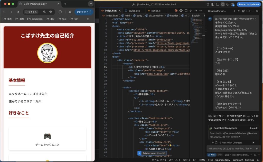Navigate back with the editor left arrow
Viewport: 263px width, 162px height.
click(x=191, y=11)
